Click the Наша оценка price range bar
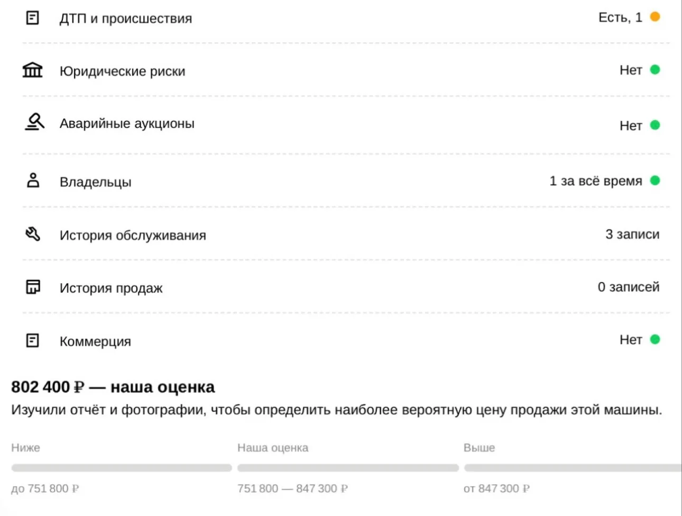 [x=348, y=468]
